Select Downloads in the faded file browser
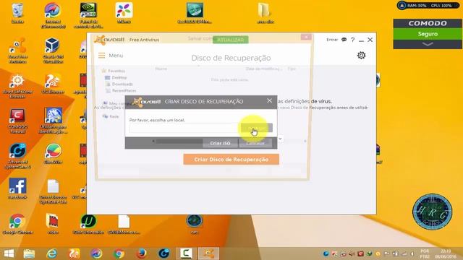 click(119, 84)
